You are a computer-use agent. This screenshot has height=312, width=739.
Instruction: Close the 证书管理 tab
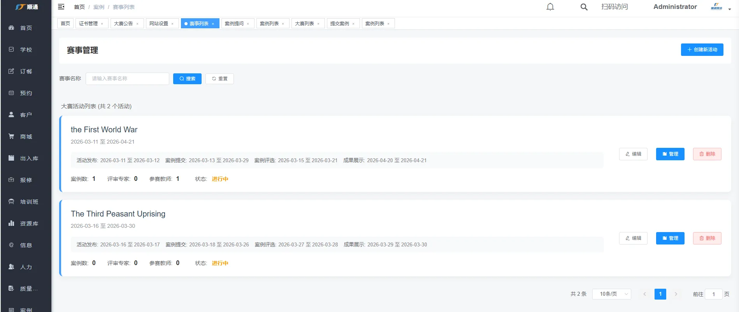tap(102, 24)
